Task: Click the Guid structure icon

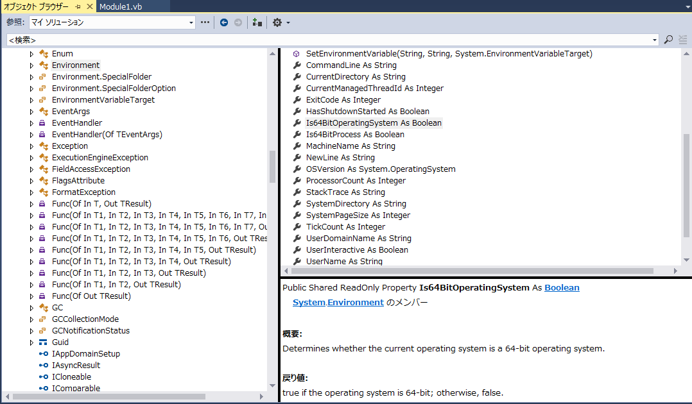Action: tap(43, 342)
